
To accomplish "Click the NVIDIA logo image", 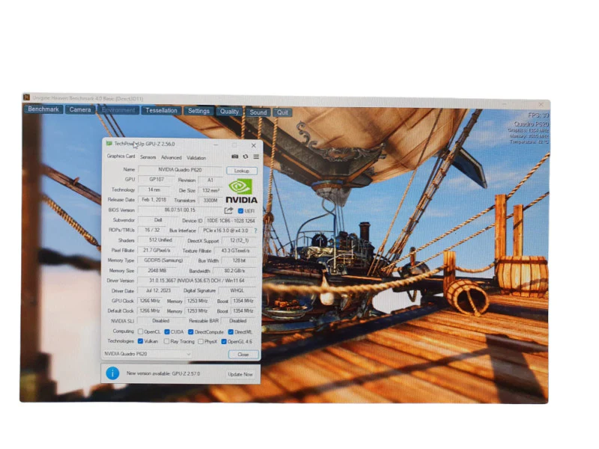I will [x=241, y=192].
